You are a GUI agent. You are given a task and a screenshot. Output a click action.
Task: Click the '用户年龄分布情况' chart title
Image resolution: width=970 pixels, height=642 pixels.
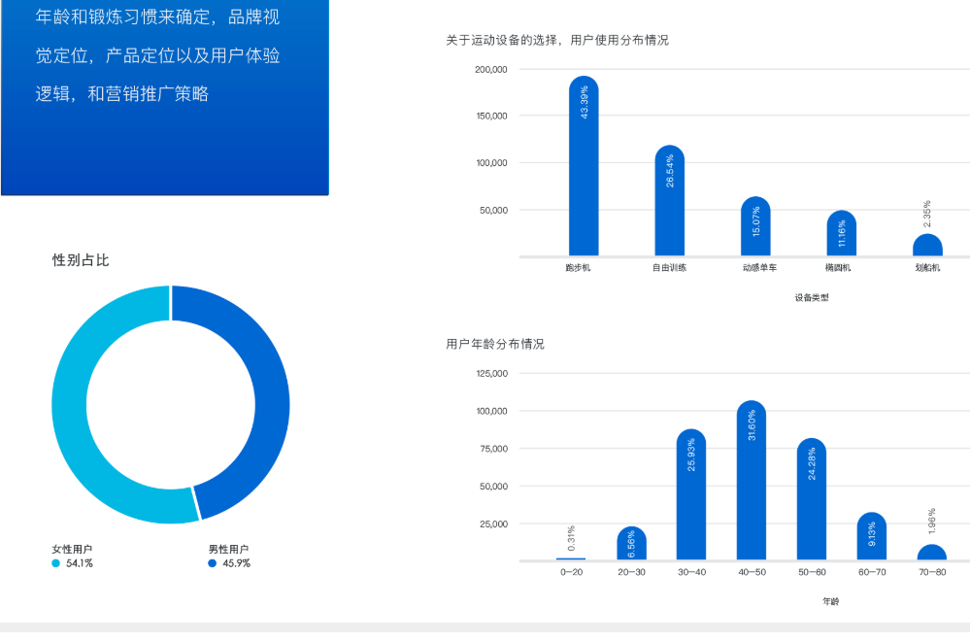pyautogui.click(x=495, y=344)
